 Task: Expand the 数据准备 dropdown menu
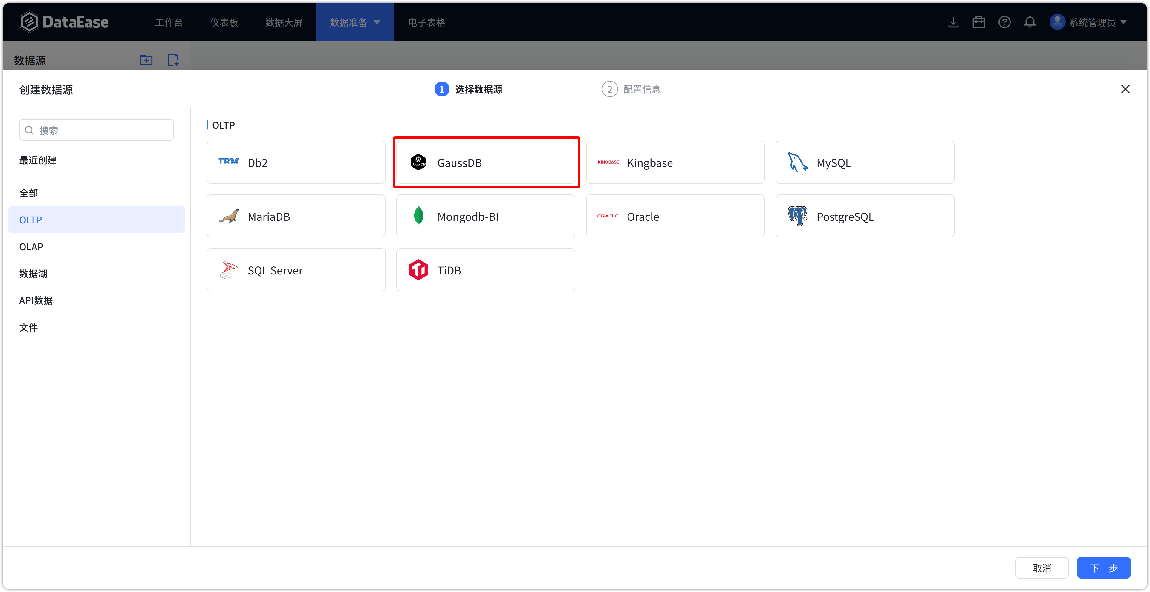(x=355, y=22)
